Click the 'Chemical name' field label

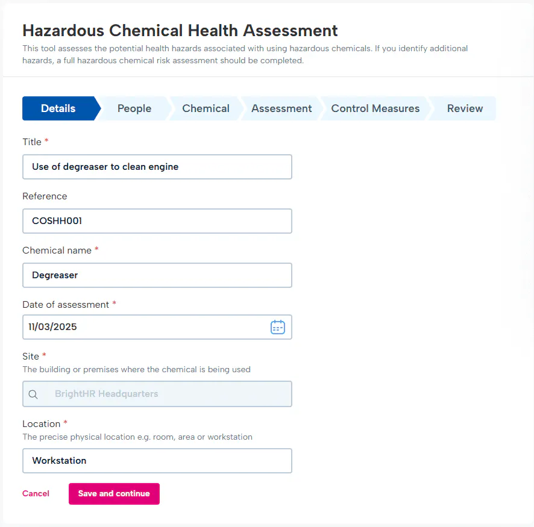[x=57, y=251]
